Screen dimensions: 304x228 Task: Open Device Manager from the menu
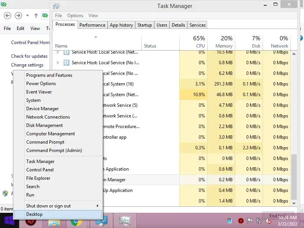(x=43, y=109)
